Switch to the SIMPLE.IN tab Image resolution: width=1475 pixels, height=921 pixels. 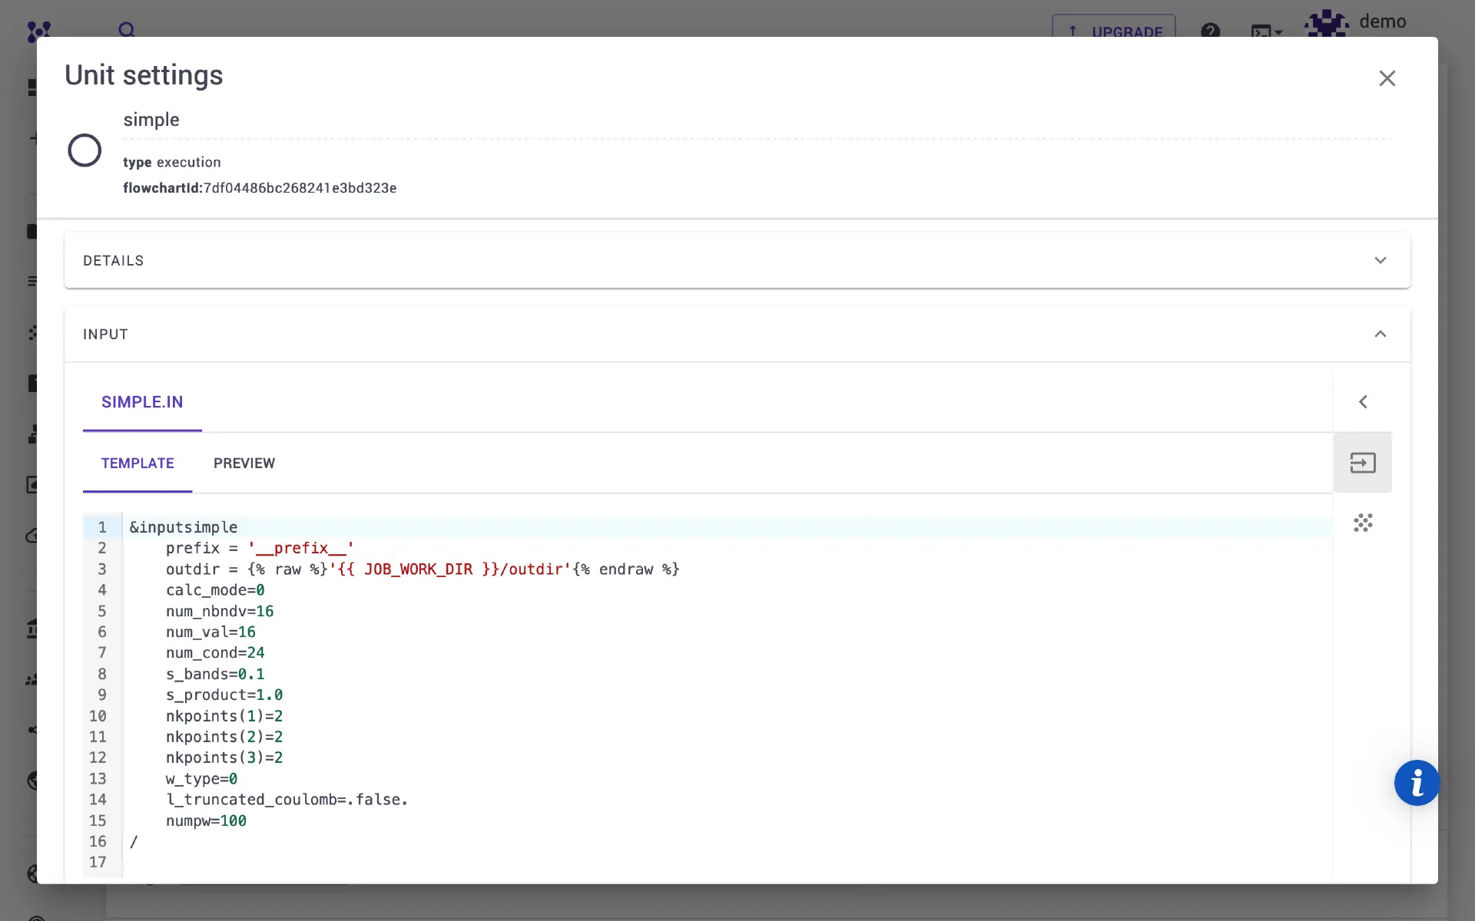(x=142, y=401)
